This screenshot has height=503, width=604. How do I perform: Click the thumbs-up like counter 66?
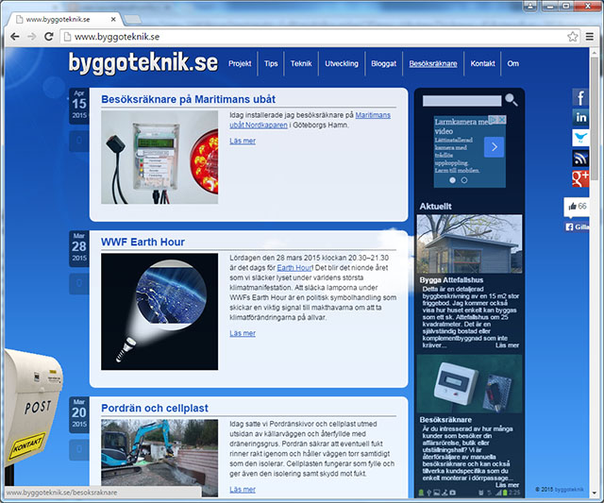pos(577,207)
